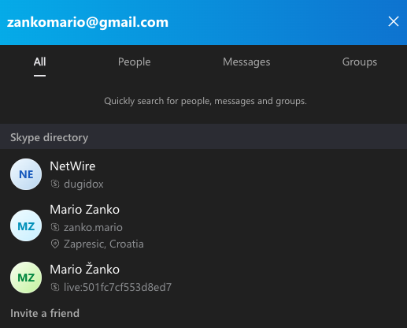Click the Invite a friend link
The height and width of the screenshot is (328, 407).
pyautogui.click(x=45, y=313)
